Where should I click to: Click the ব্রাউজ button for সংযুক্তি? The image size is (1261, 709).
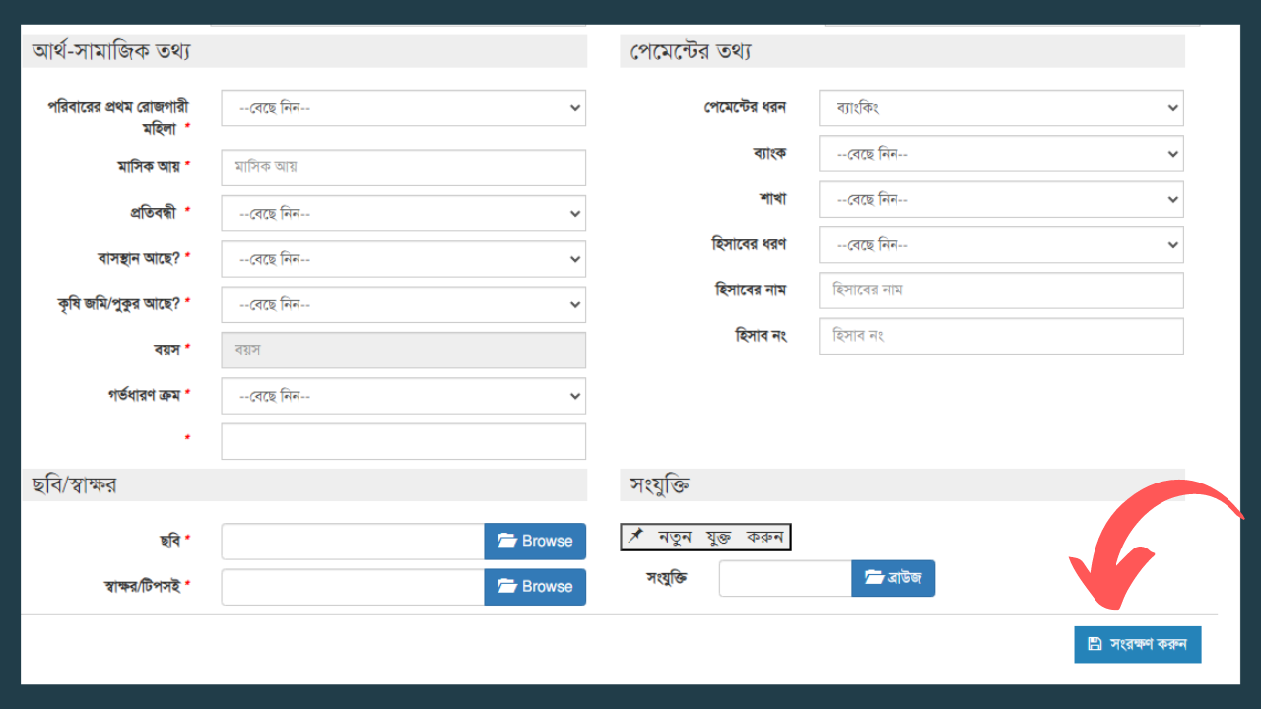click(x=893, y=578)
